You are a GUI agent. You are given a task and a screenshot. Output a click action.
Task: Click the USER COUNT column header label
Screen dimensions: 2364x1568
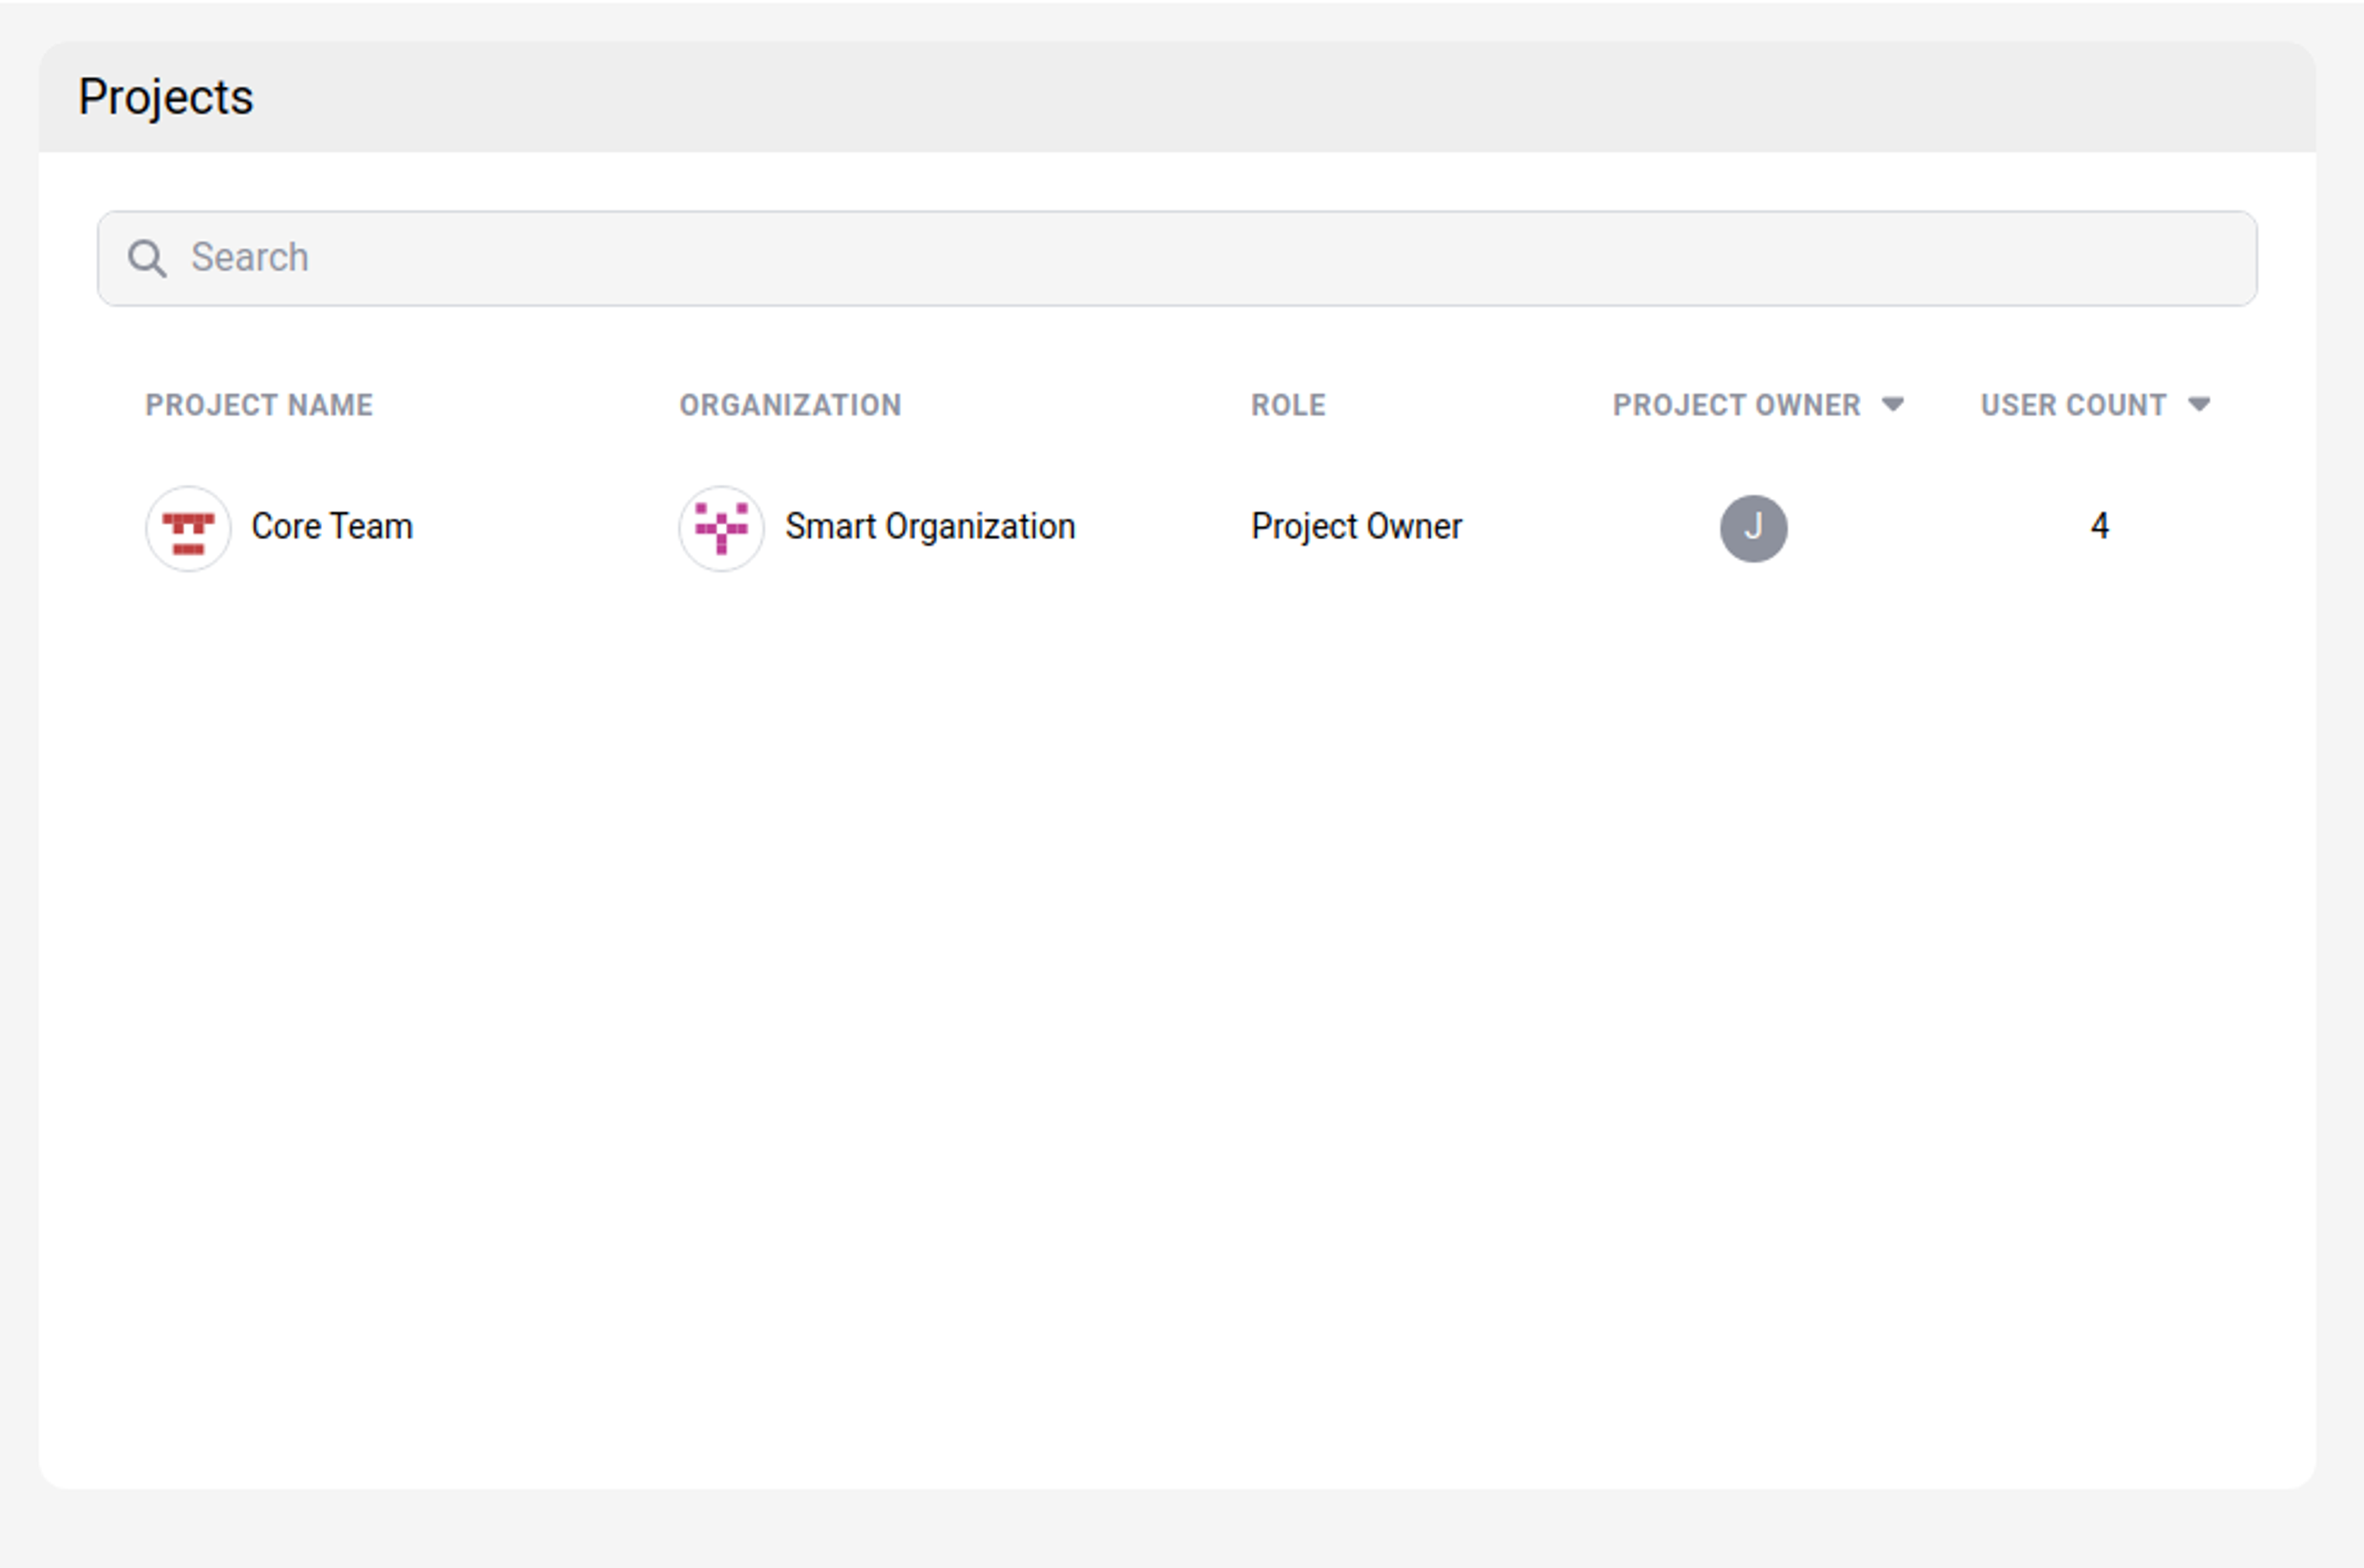coord(2072,405)
